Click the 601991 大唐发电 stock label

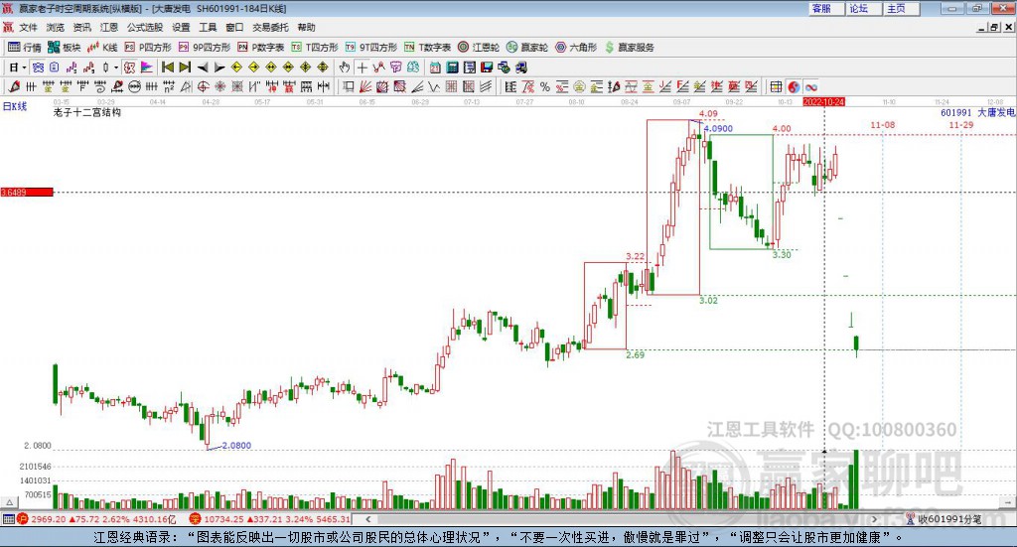pyautogui.click(x=978, y=113)
